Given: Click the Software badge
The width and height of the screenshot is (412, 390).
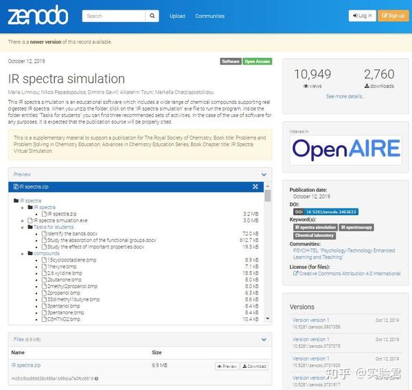Looking at the screenshot, I should (231, 61).
